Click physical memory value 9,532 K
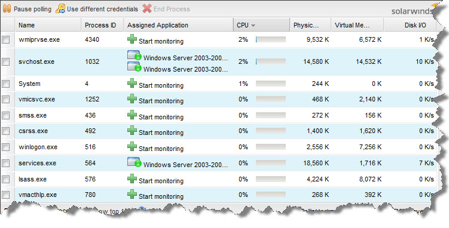The height and width of the screenshot is (228, 449). (318, 40)
